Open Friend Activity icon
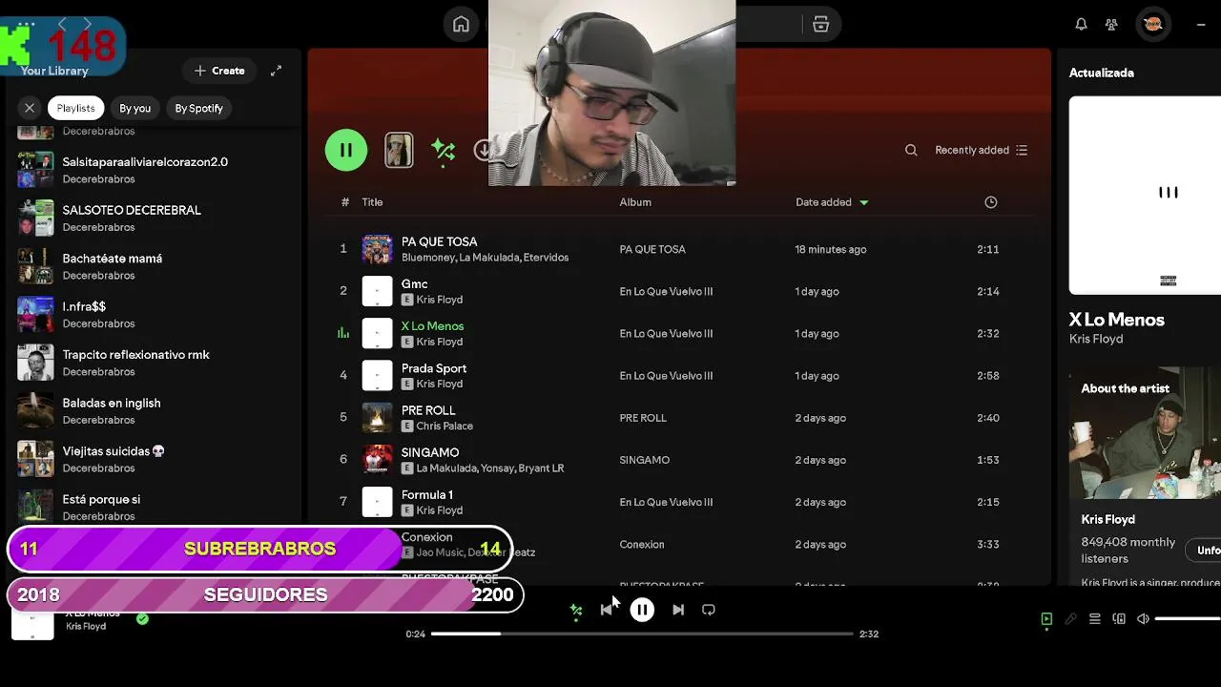The height and width of the screenshot is (687, 1221). click(1111, 25)
